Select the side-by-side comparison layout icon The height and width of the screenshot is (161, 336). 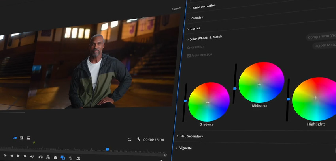[15, 138]
